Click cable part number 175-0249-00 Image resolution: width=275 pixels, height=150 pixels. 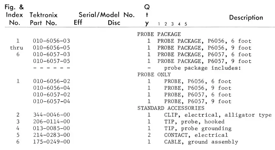52,142
